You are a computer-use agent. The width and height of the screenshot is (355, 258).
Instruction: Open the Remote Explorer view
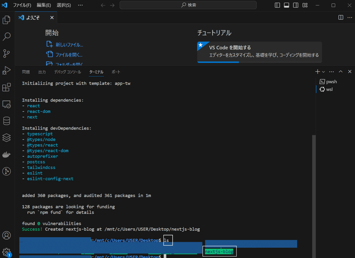pyautogui.click(x=6, y=104)
